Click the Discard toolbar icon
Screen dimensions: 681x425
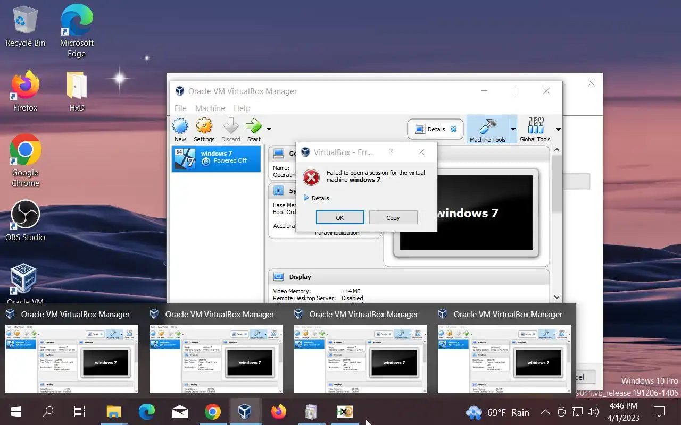(230, 130)
